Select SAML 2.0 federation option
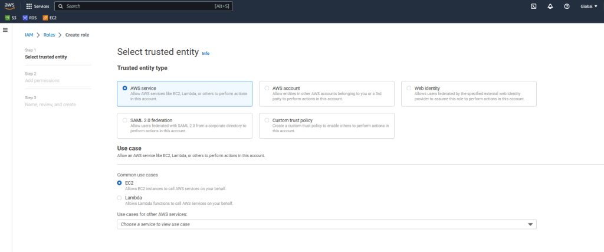Screen dimensions: 604x252 (185, 126)
